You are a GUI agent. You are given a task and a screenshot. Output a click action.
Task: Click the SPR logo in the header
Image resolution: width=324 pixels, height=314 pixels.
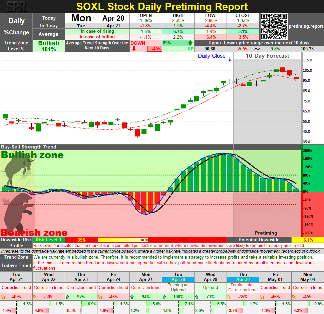[x=16, y=7]
